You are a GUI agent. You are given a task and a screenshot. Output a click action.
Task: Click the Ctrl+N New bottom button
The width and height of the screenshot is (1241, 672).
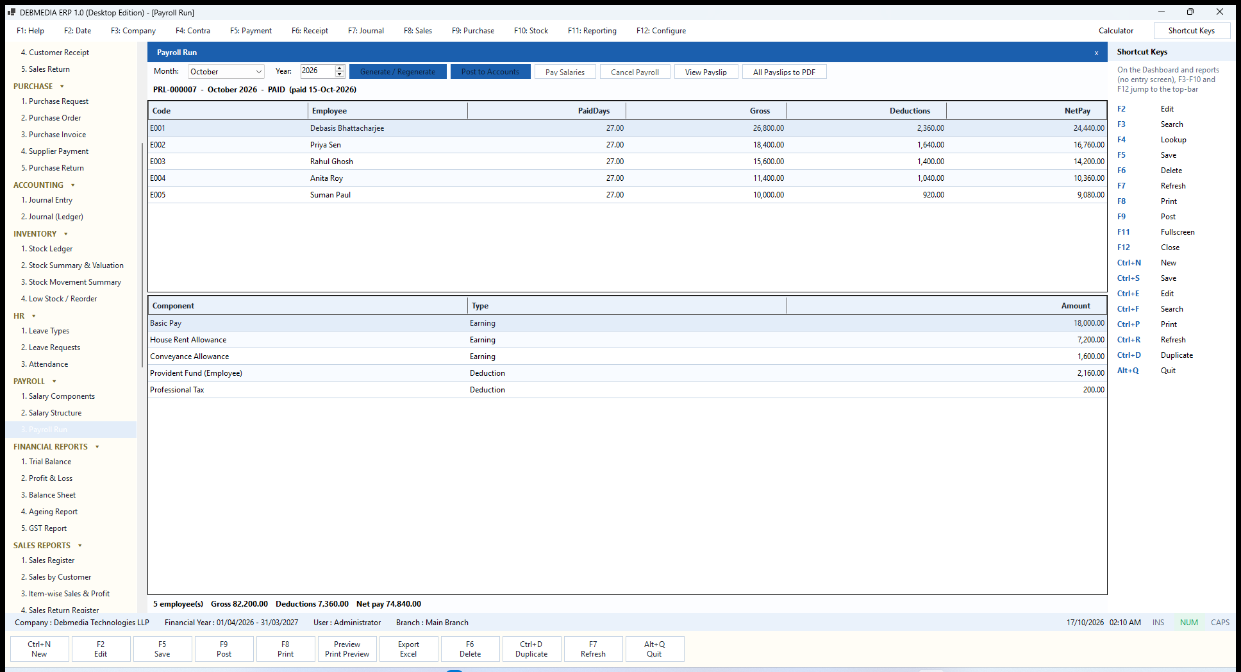tap(39, 649)
